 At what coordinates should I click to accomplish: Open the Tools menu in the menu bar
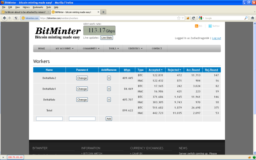pos(48,7)
